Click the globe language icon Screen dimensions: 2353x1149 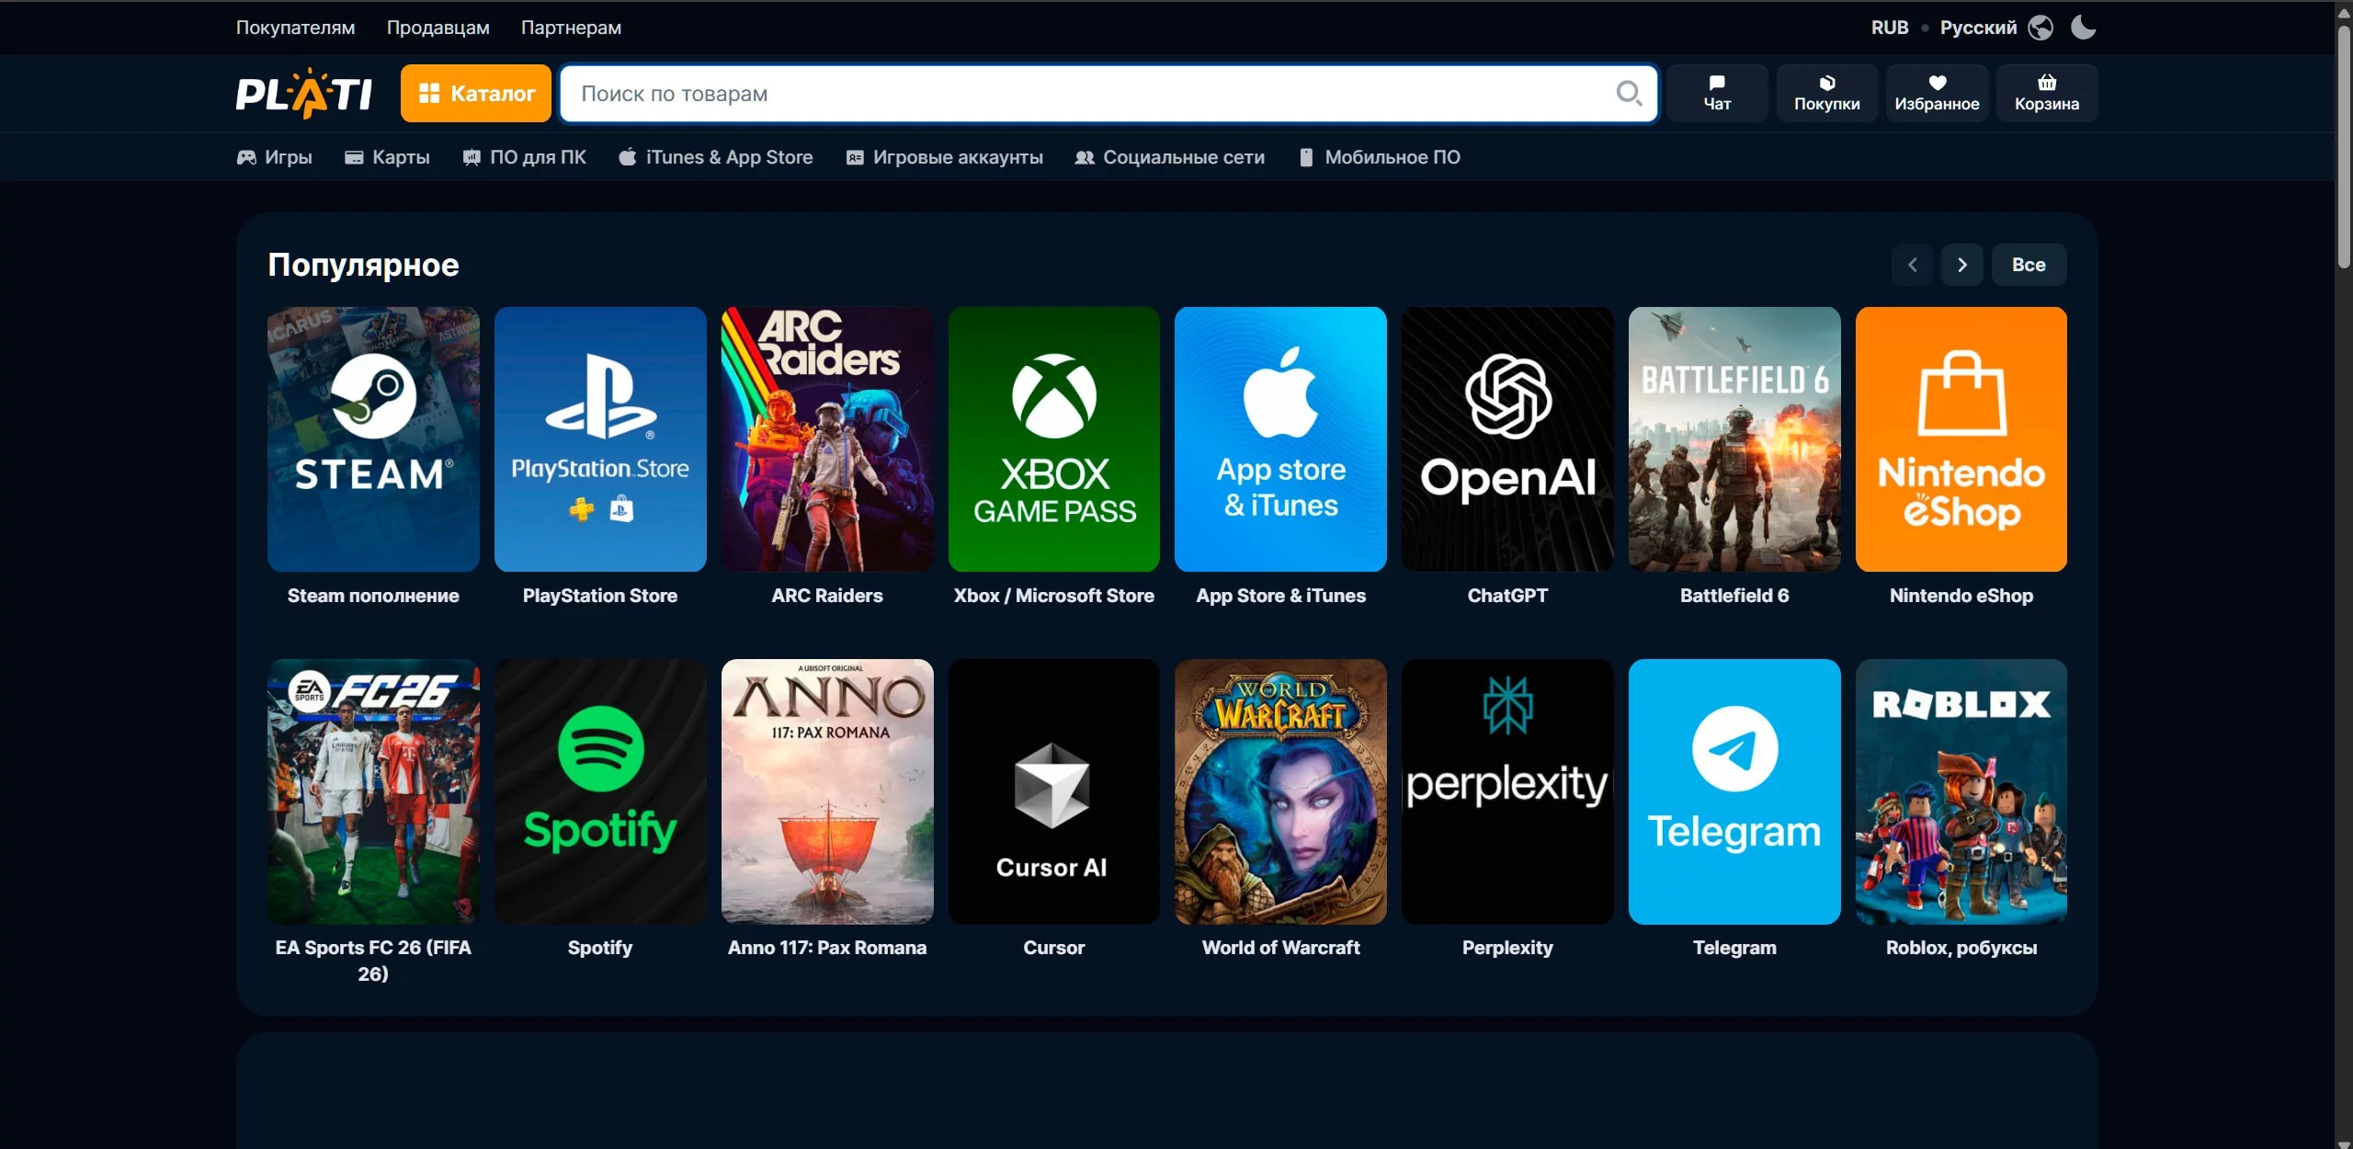click(2040, 28)
